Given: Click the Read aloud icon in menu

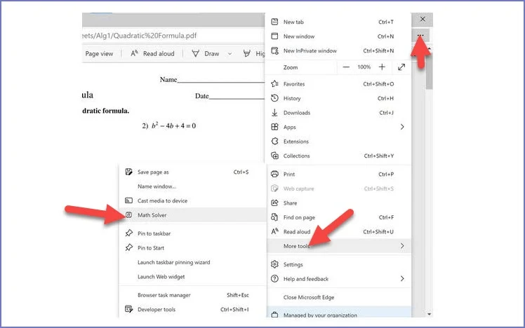Looking at the screenshot, I should click(x=274, y=231).
